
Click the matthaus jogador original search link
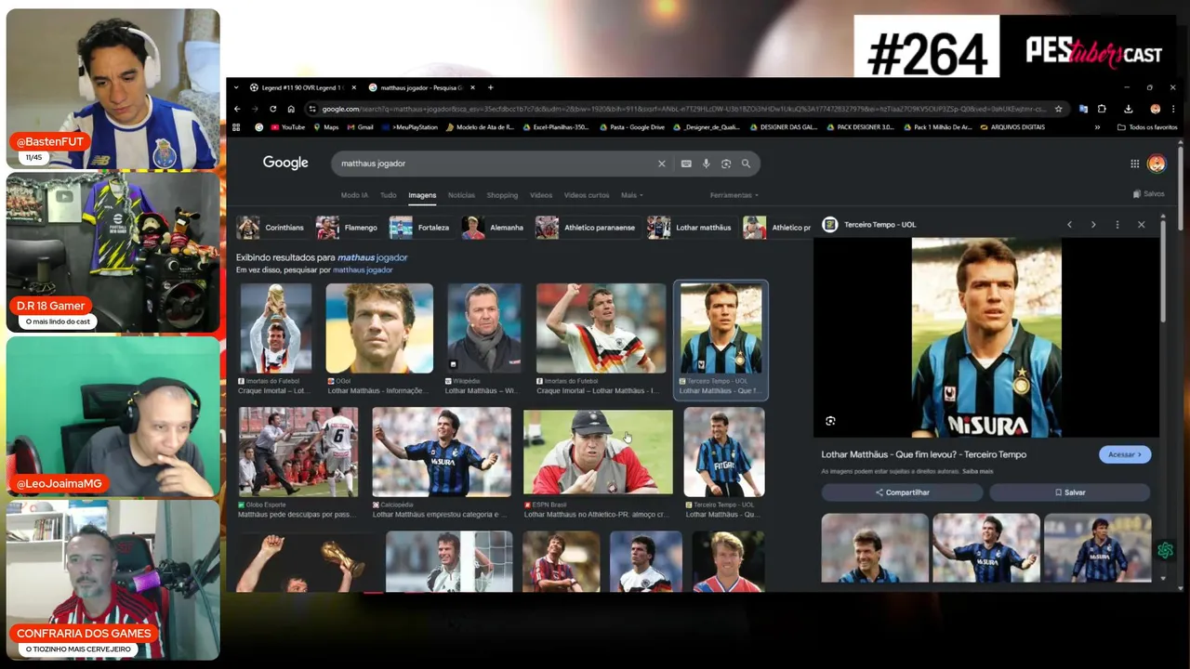click(x=363, y=269)
